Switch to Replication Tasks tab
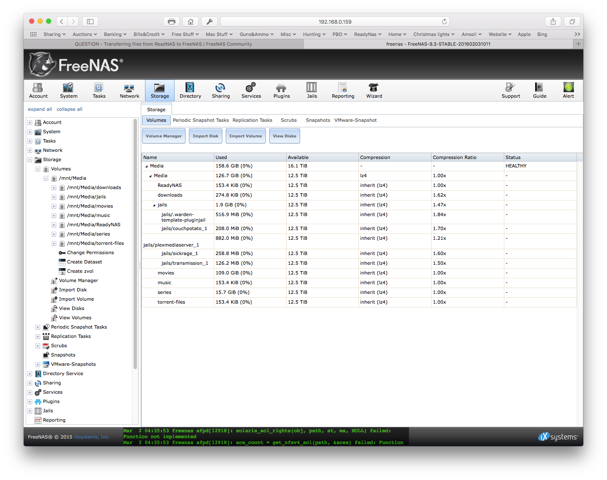 point(252,120)
